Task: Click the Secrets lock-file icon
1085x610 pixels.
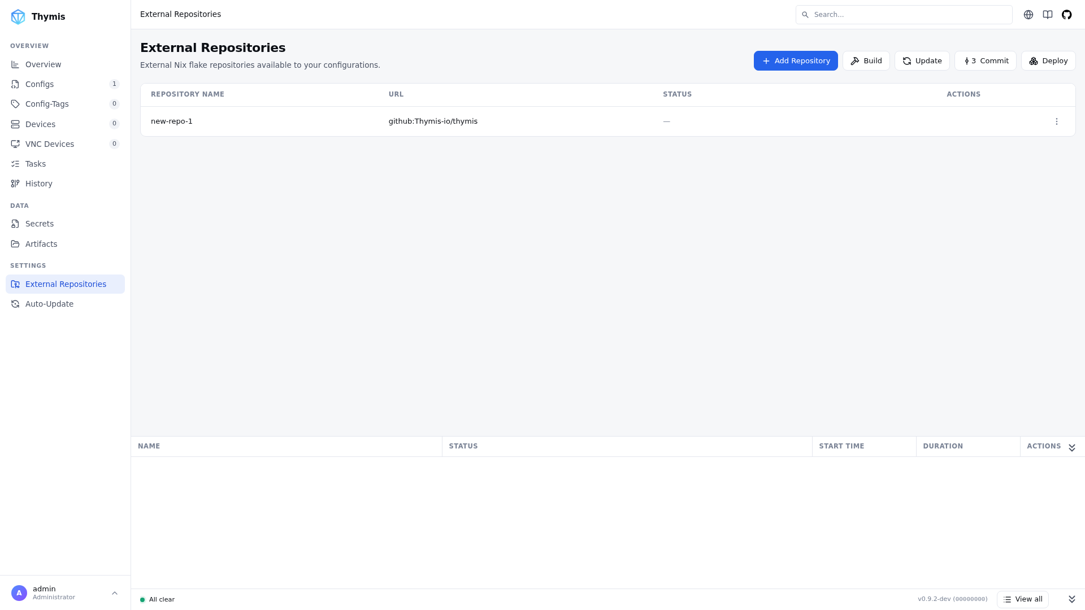Action: tap(15, 224)
